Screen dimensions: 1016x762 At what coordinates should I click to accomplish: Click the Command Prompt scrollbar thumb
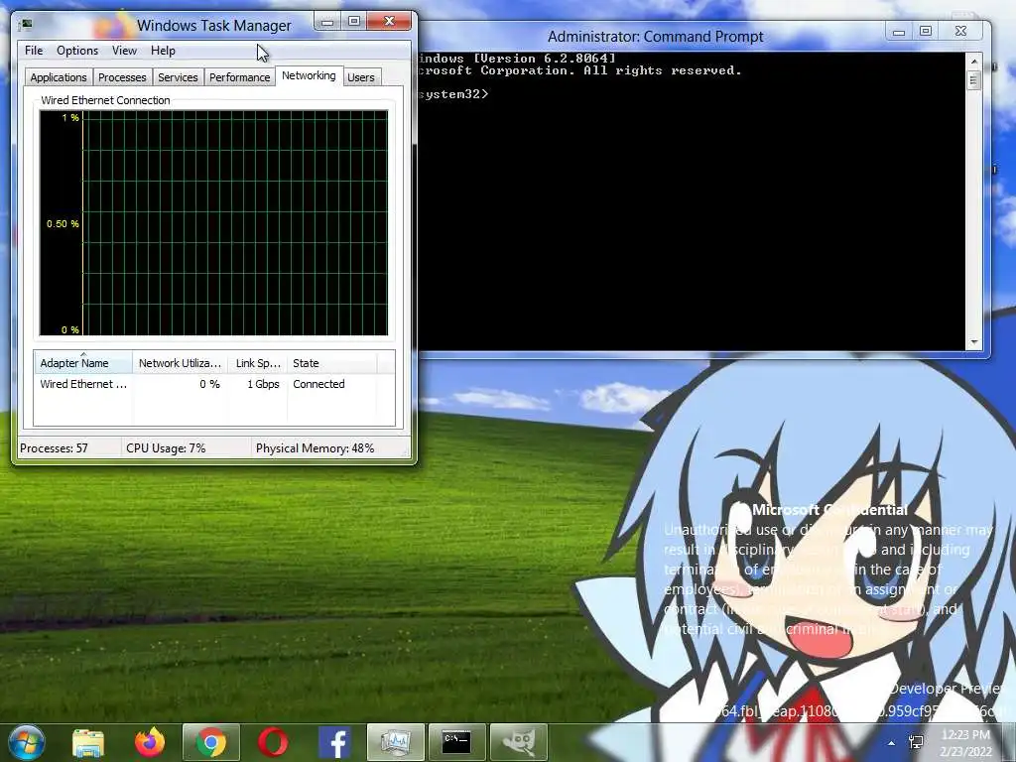pyautogui.click(x=973, y=80)
